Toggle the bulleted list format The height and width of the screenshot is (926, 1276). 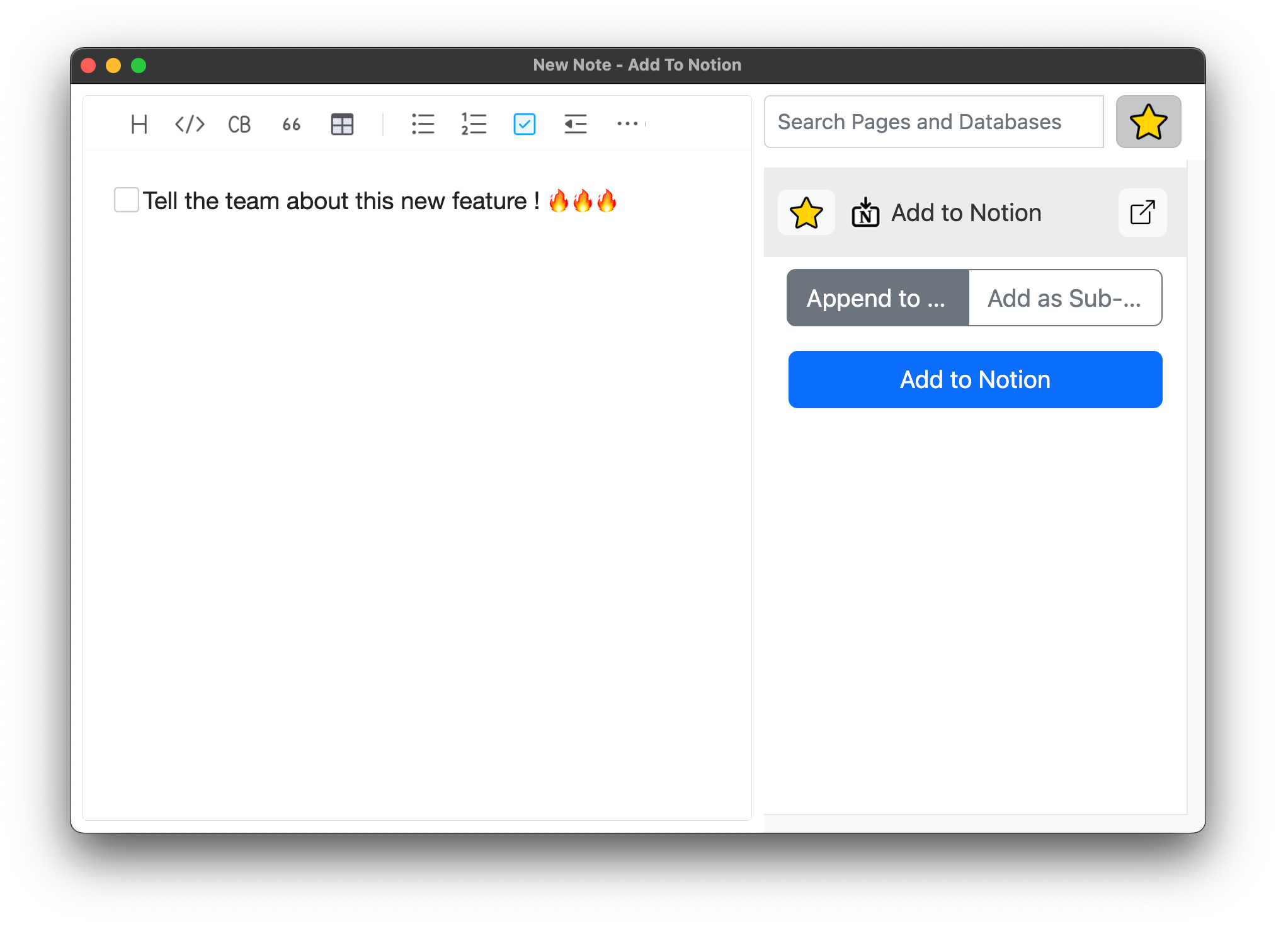423,124
